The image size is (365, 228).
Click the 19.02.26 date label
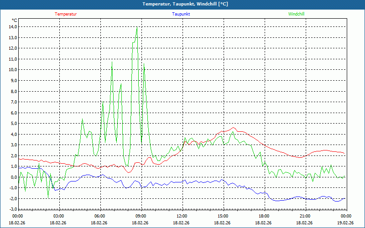pos(345,223)
